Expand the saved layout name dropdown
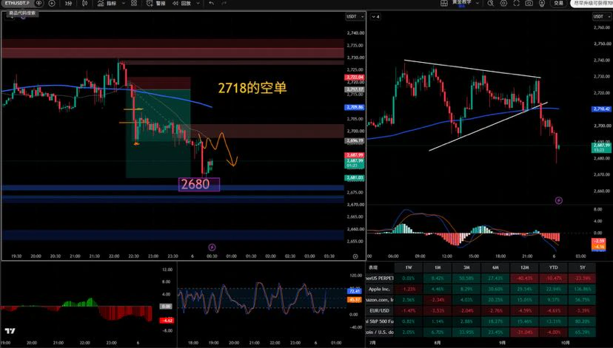613x348 pixels. click(477, 3)
